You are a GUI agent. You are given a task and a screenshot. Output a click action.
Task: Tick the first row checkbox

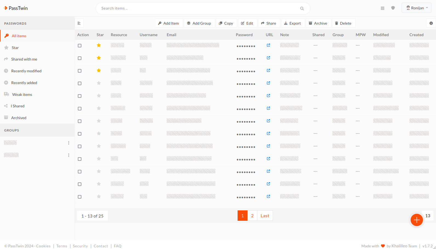pyautogui.click(x=79, y=45)
